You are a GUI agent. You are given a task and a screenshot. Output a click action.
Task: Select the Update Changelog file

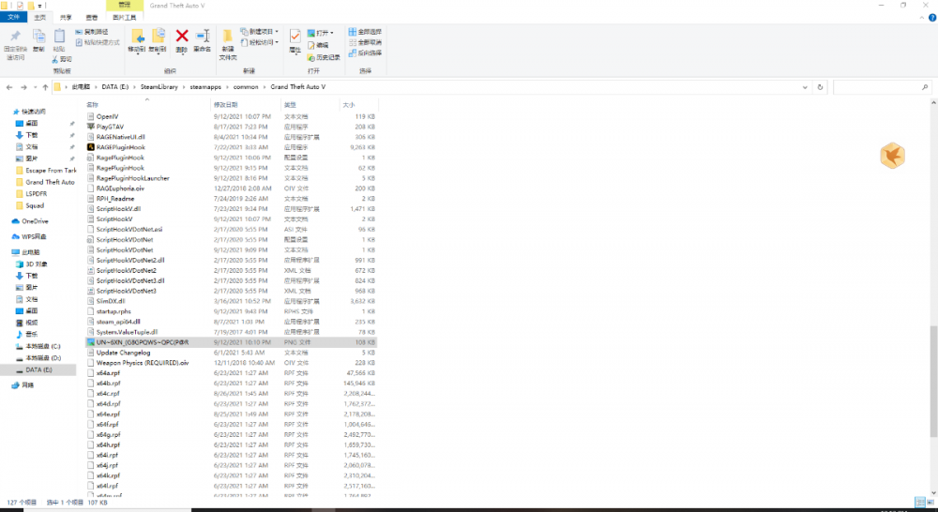(x=123, y=353)
